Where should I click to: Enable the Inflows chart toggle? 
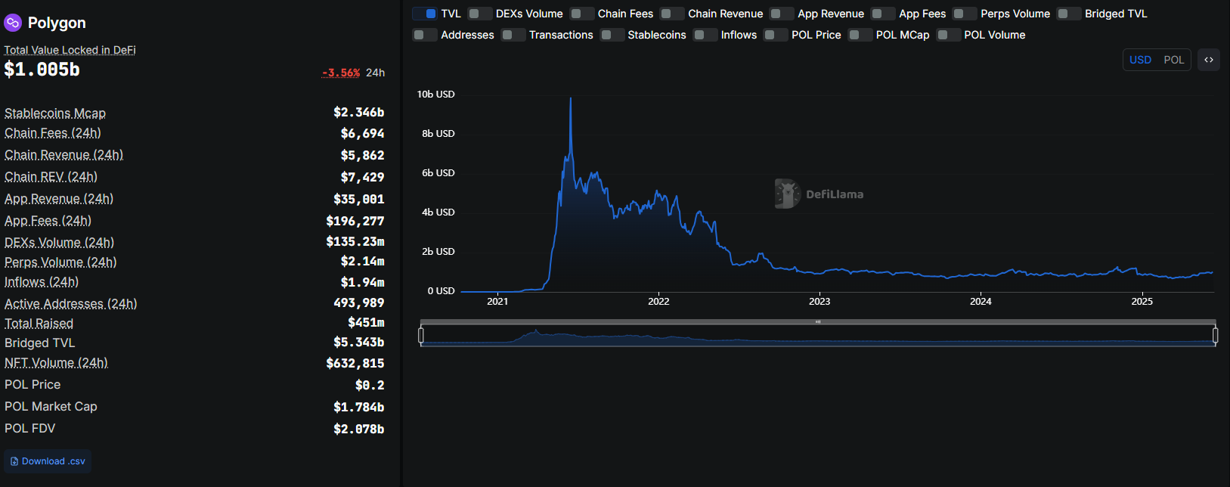tap(705, 35)
